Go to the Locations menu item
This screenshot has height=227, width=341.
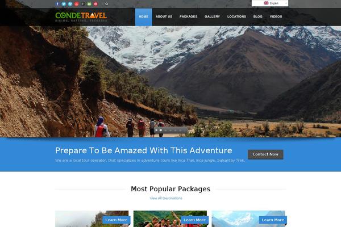236,16
